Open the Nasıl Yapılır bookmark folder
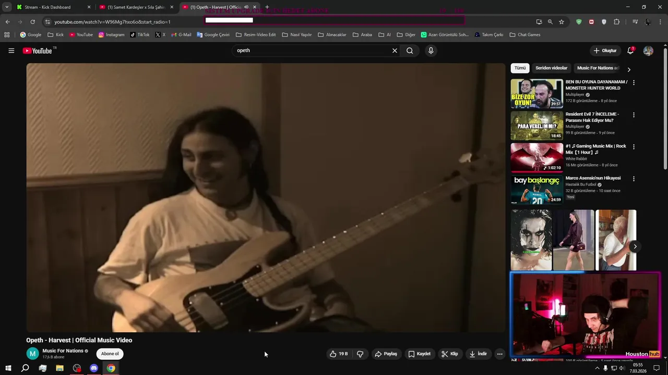 pos(296,35)
